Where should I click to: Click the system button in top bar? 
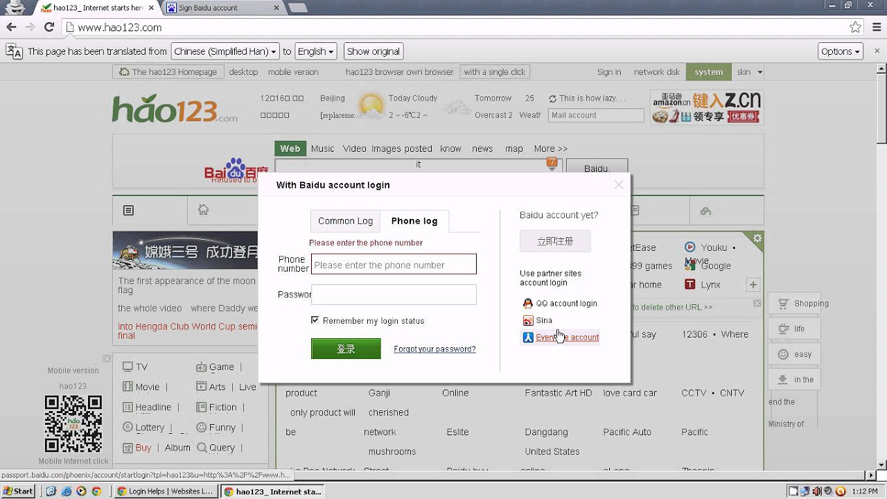[708, 71]
